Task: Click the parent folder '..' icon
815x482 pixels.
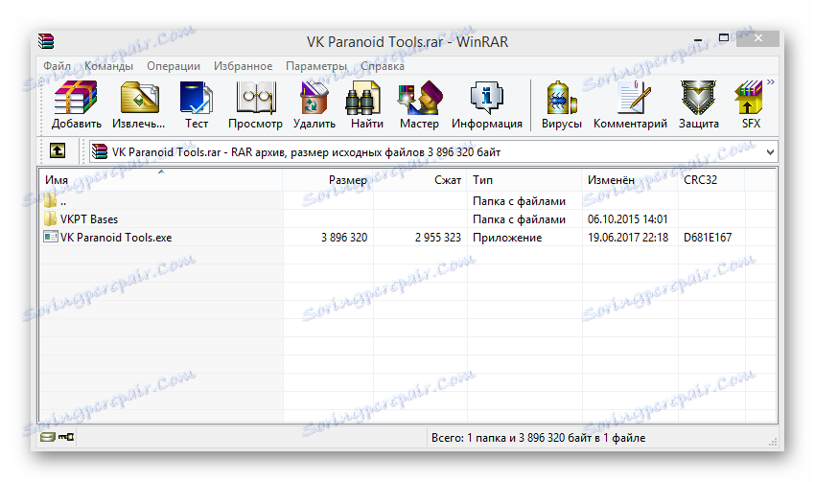Action: (51, 200)
